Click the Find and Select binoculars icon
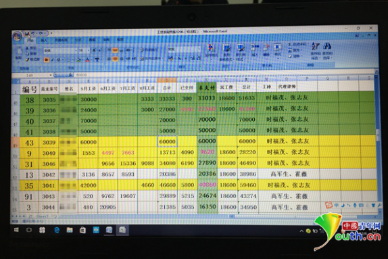Image resolution: width=388 pixels, height=259 pixels. [x=327, y=46]
